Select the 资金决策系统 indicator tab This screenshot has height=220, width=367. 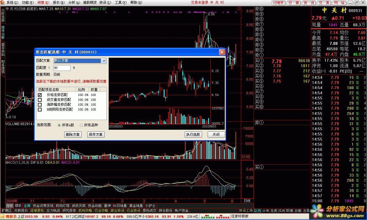43,206
